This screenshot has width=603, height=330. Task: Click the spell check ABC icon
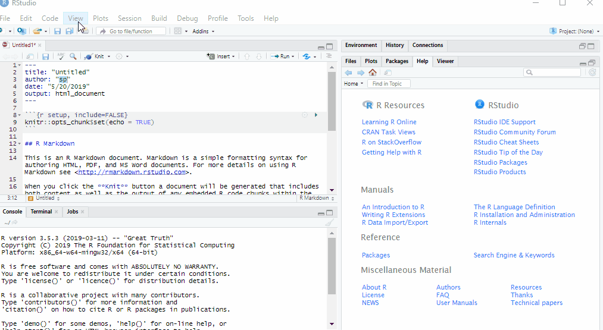pos(61,56)
